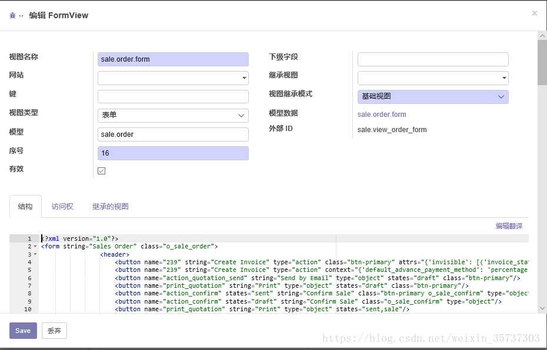547x350 pixels.
Task: Open the 继承视图 dropdown
Action: (x=433, y=78)
